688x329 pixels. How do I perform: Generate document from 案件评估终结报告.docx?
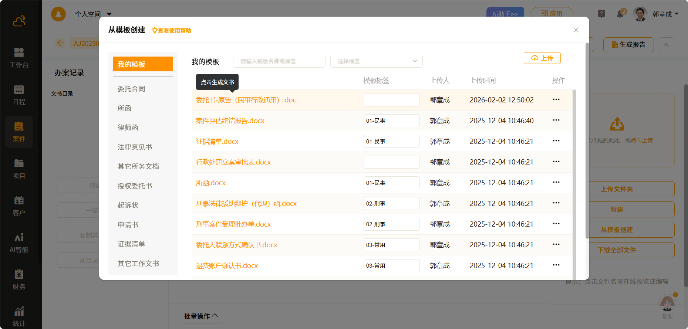tap(230, 121)
